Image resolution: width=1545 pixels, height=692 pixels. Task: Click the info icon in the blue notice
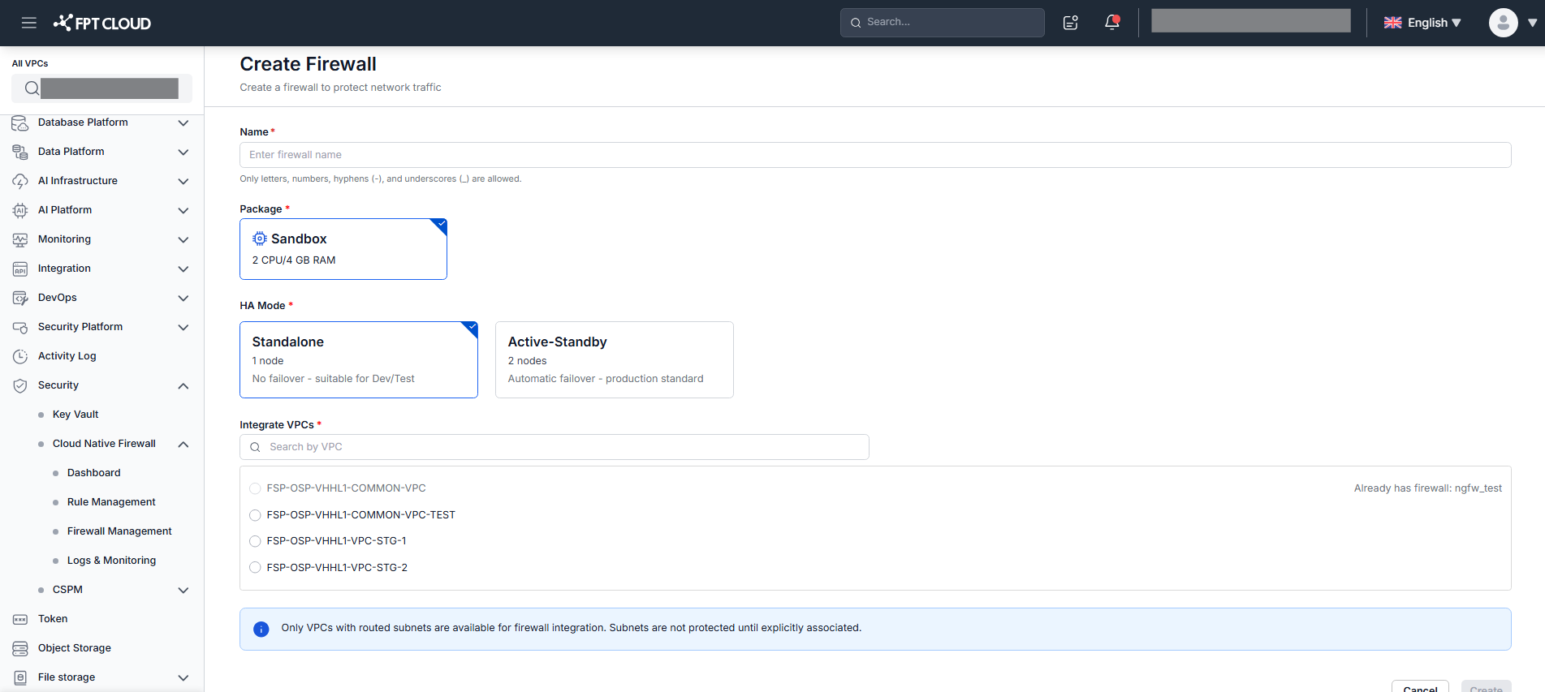point(261,629)
